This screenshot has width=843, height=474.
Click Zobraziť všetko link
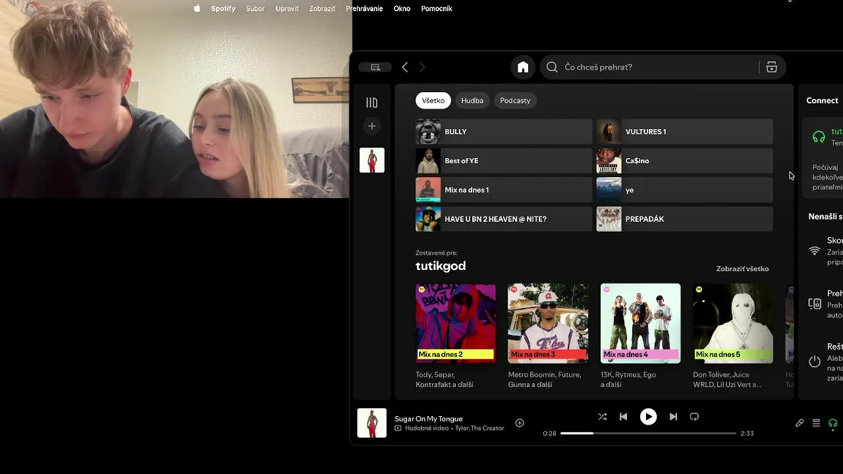pyautogui.click(x=742, y=269)
